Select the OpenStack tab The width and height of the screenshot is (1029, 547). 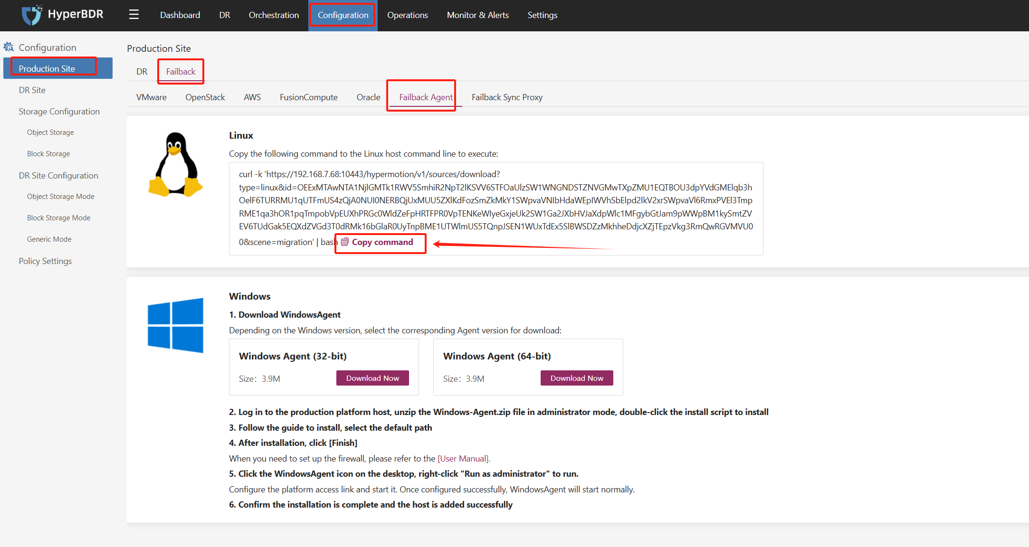pos(205,97)
